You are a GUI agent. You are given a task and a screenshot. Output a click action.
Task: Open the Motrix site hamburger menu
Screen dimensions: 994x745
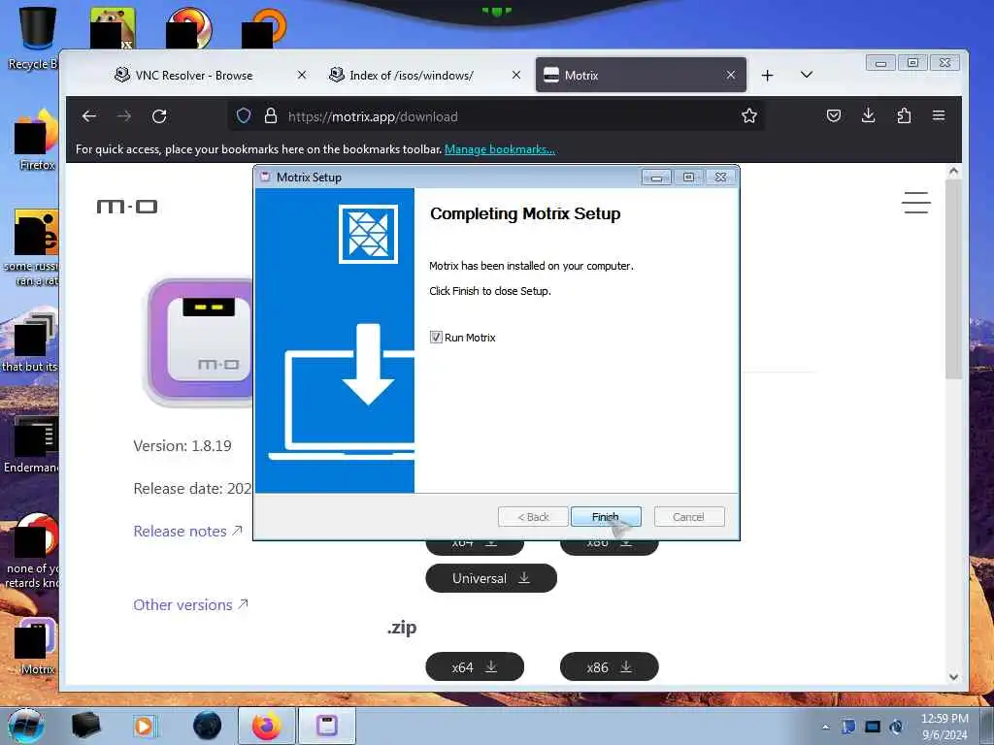point(916,203)
